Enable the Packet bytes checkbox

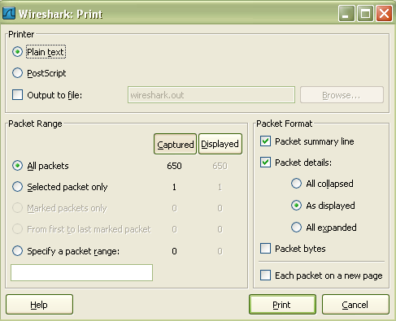[265, 248]
